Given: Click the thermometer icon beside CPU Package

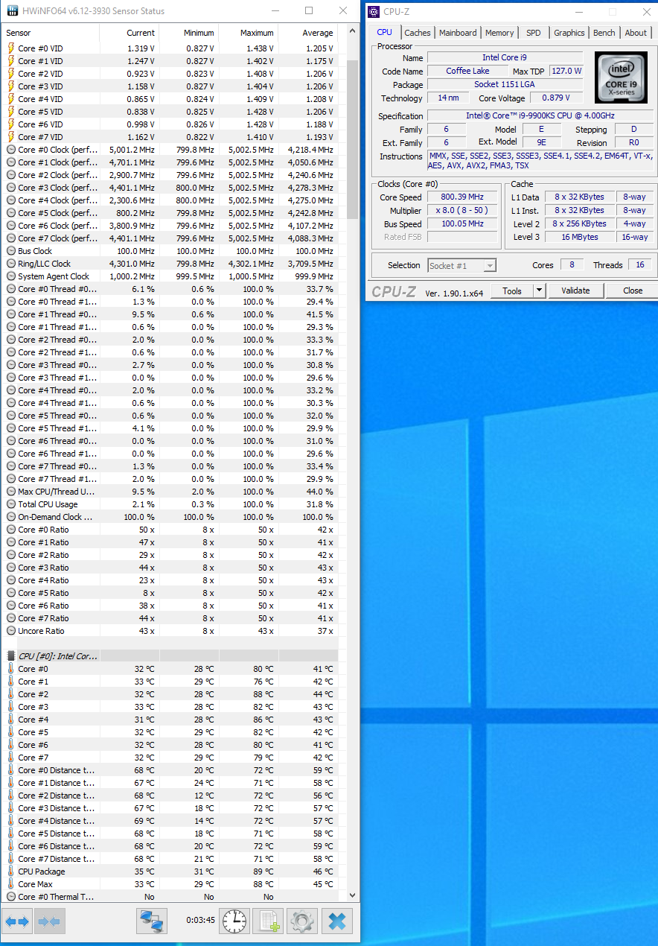Looking at the screenshot, I should pyautogui.click(x=11, y=872).
